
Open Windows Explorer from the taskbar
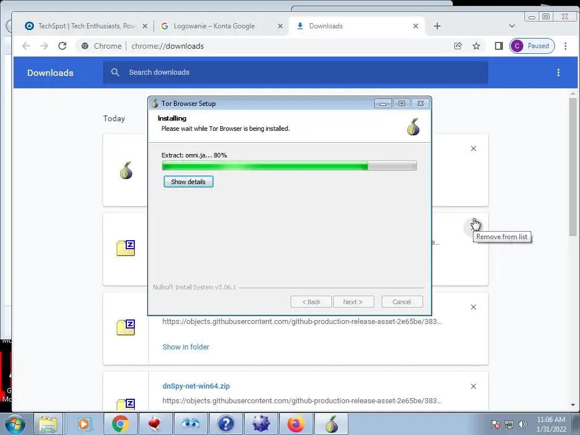pos(49,424)
